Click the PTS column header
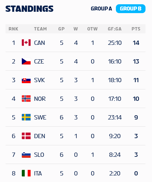 [136, 29]
